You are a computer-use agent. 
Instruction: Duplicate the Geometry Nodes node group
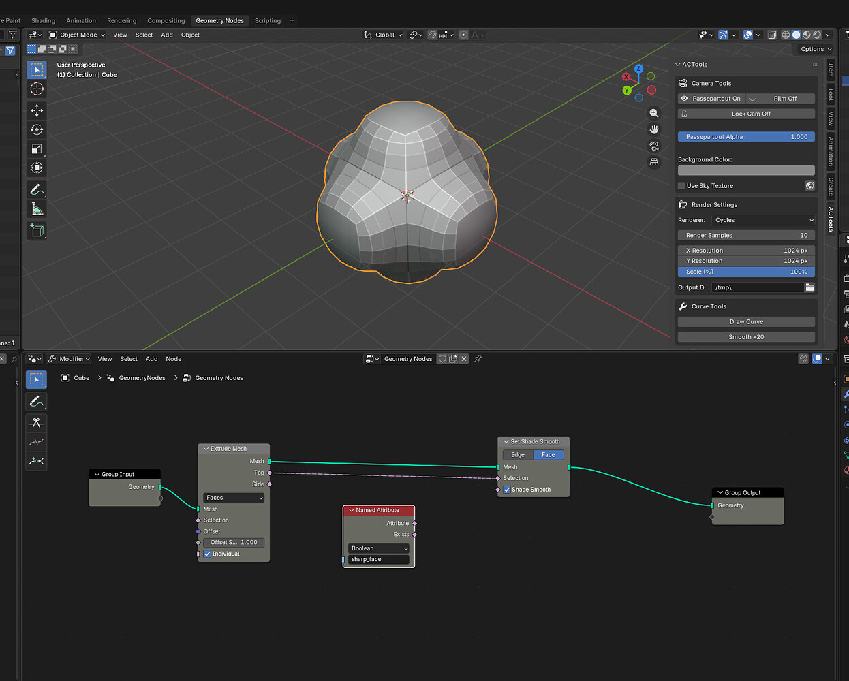pos(453,359)
